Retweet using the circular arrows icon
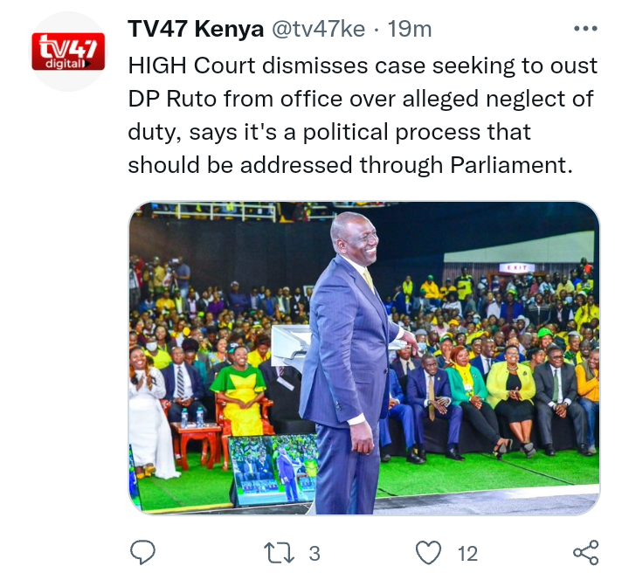This screenshot has width=629, height=573. (280, 553)
